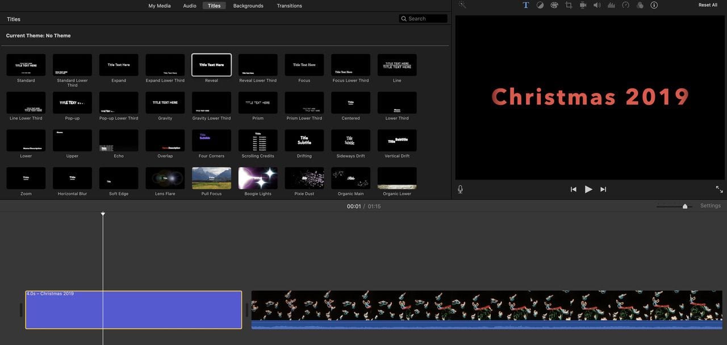This screenshot has height=345, width=727.
Task: Click the Reset All button
Action: (x=708, y=5)
